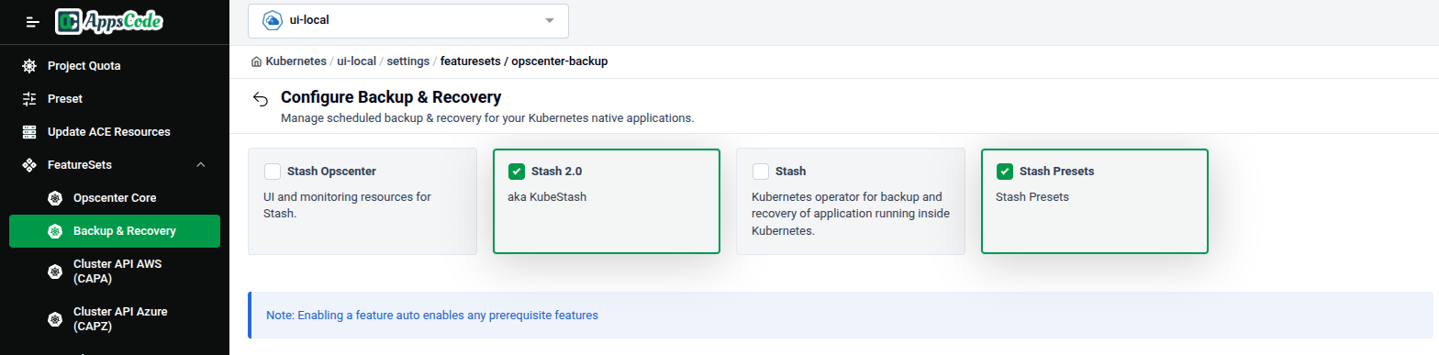
Task: Click the Manage scheduled backup subtitle
Action: (x=487, y=118)
